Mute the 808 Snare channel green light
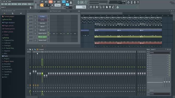Image resolution: width=175 pixels, height=98 pixels. pyautogui.click(x=28, y=30)
